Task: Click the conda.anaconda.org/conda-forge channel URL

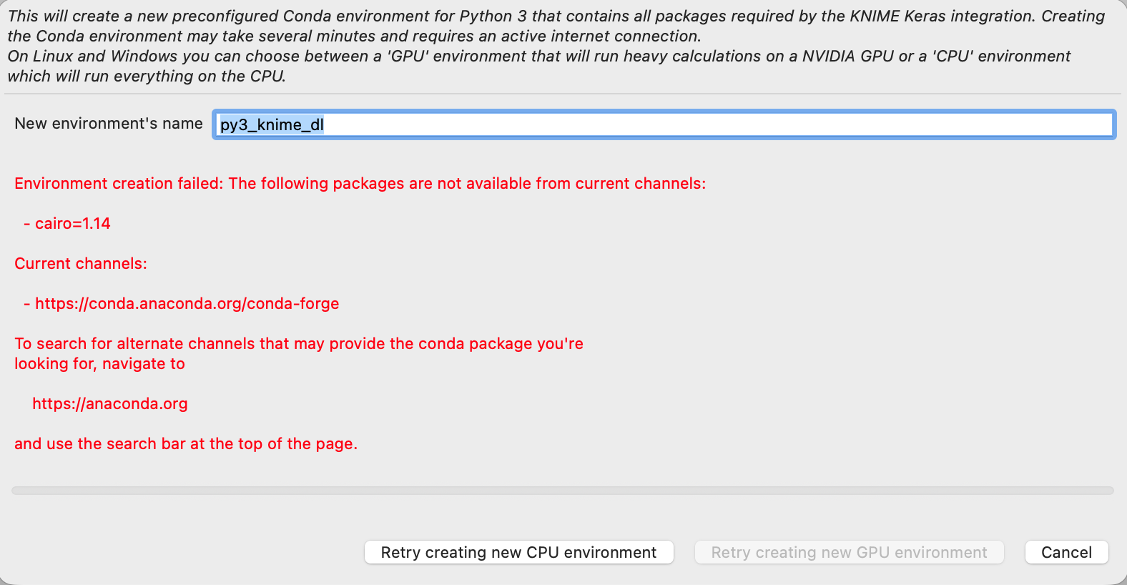Action: pyautogui.click(x=187, y=304)
